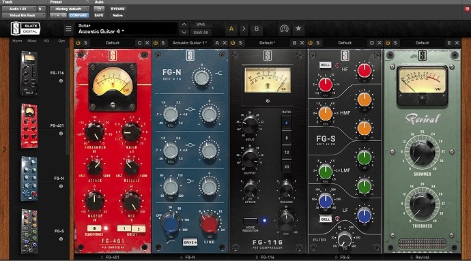Switch to setting A
Screen dimensions: 471x261
(231, 29)
